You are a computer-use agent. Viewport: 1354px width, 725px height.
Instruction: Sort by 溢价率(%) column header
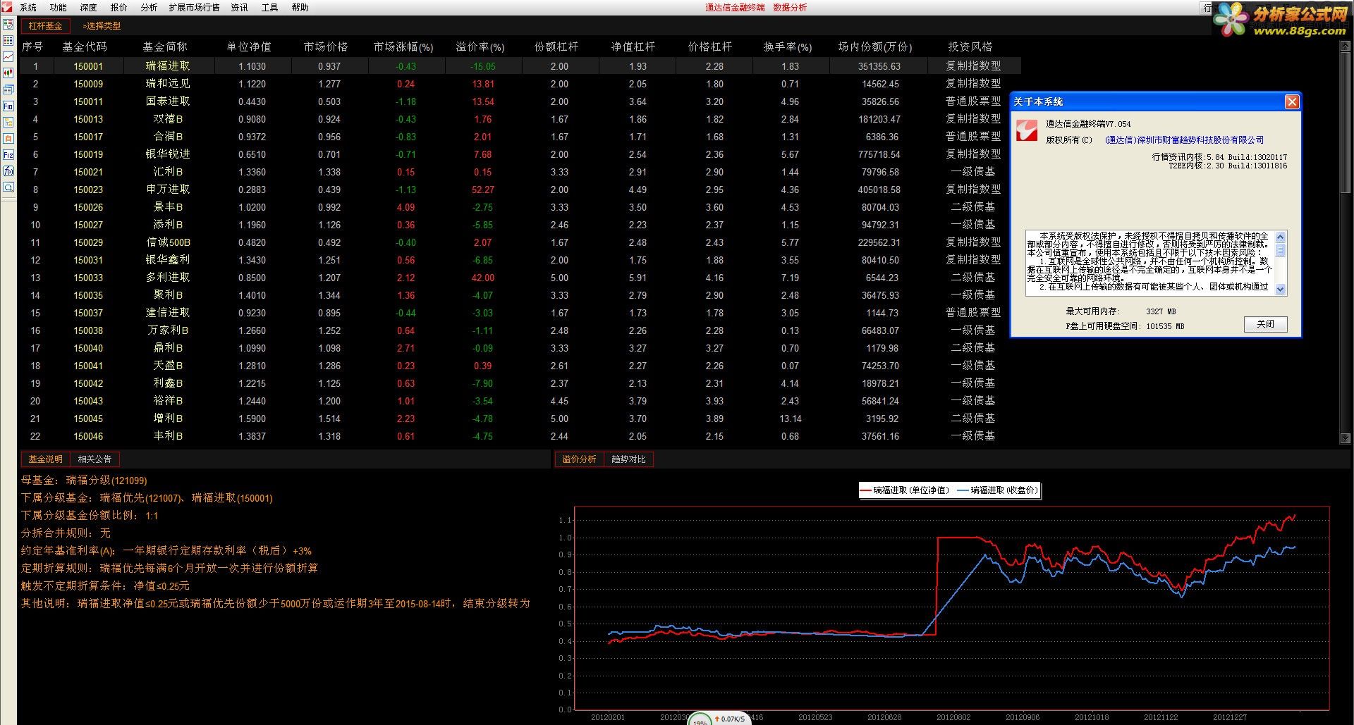click(480, 47)
